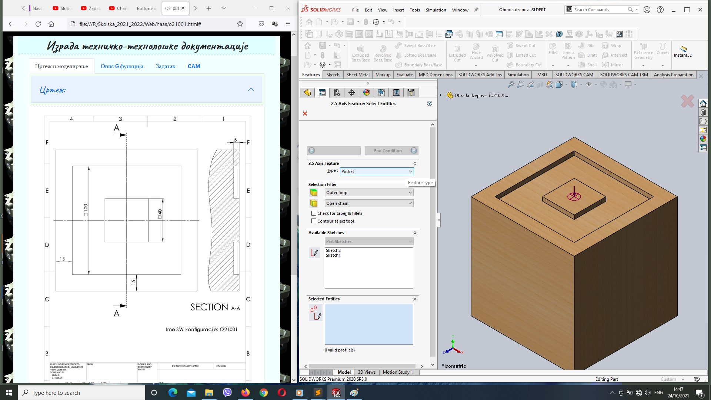Open the DimXpertManager crosshair tab

[x=352, y=93]
